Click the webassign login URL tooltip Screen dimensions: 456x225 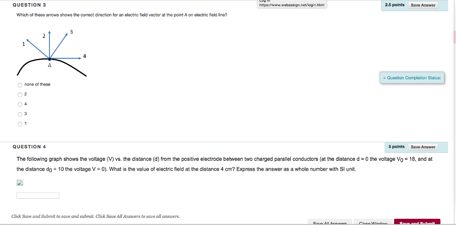pos(292,4)
